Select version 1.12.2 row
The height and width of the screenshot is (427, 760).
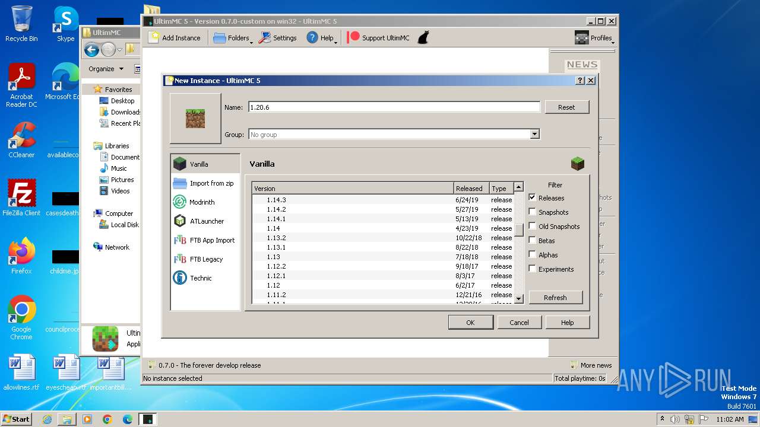click(x=383, y=266)
